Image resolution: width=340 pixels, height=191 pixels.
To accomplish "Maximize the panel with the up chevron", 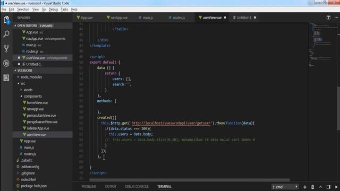I will click(x=320, y=187).
